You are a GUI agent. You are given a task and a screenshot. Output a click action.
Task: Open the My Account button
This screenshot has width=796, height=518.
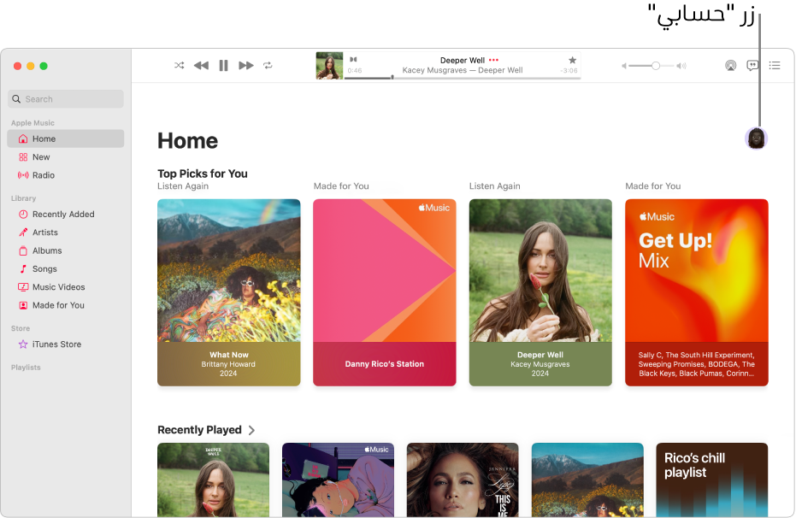coord(756,137)
